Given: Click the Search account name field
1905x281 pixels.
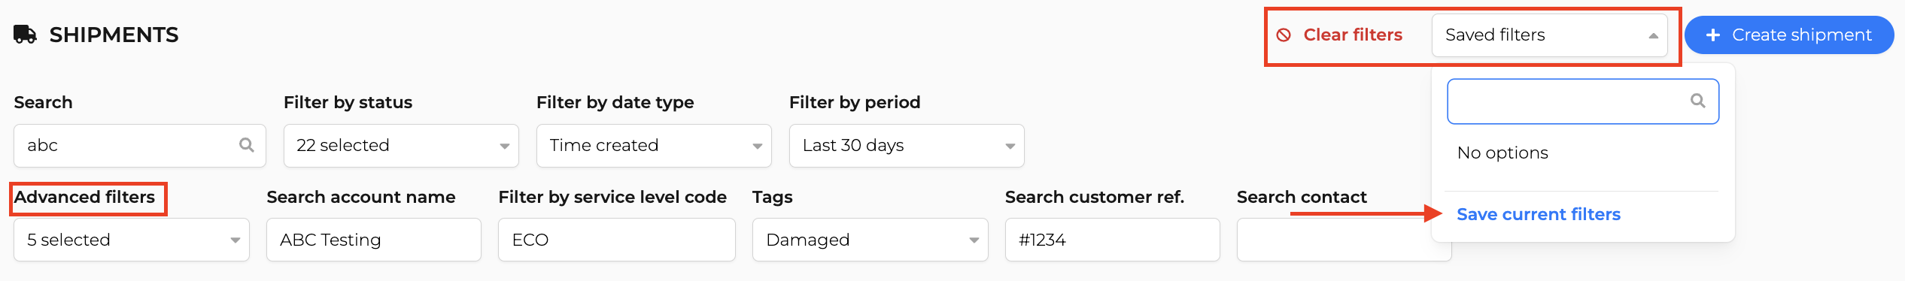Looking at the screenshot, I should 374,240.
